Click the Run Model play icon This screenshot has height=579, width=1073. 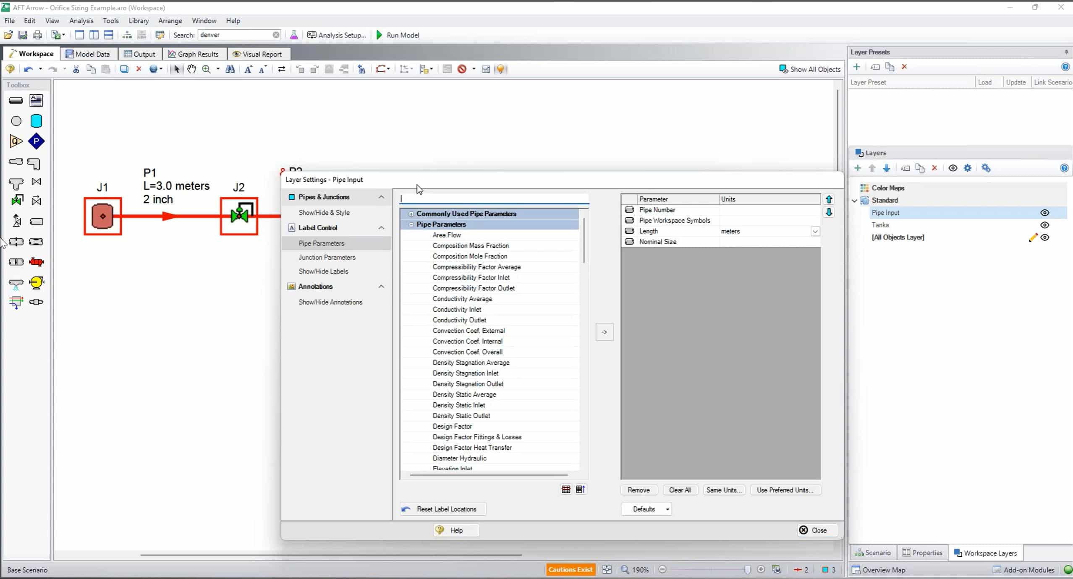click(x=379, y=35)
